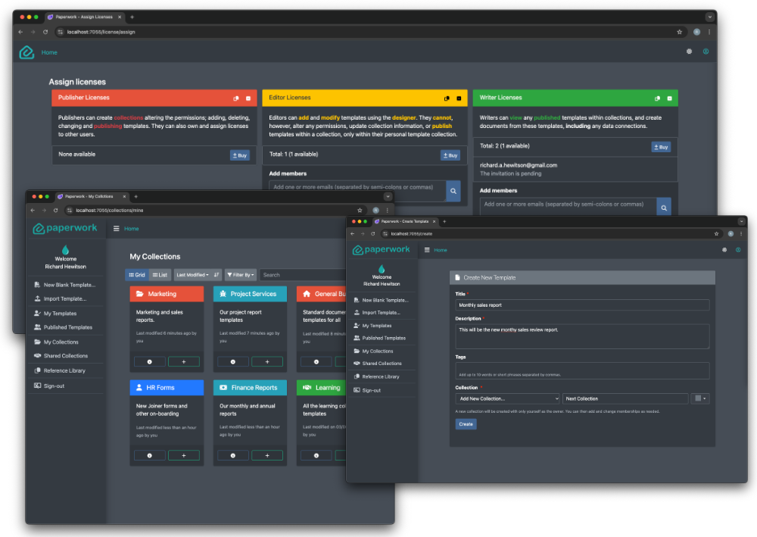757x537 pixels.
Task: Click the Next Collection name field
Action: point(625,399)
